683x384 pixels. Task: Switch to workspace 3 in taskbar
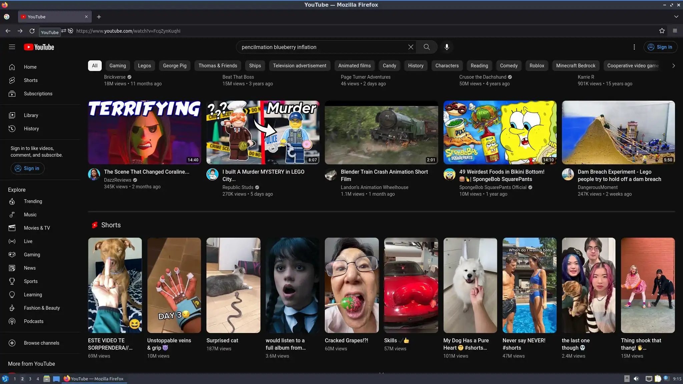(x=30, y=379)
